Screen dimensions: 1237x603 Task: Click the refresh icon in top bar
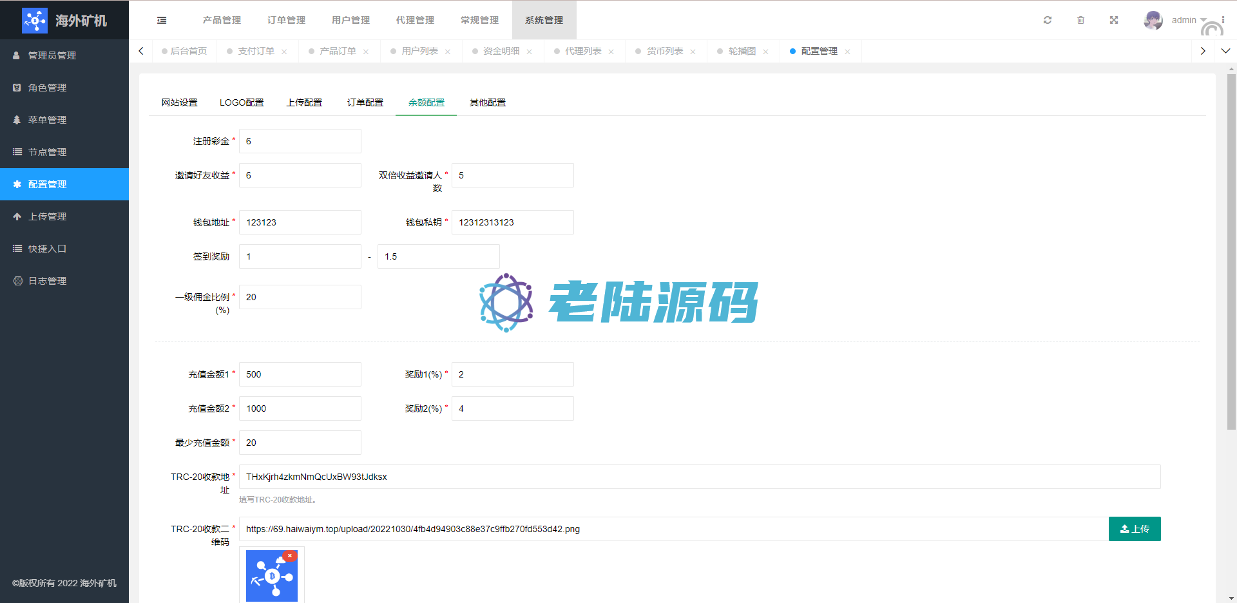[1048, 21]
